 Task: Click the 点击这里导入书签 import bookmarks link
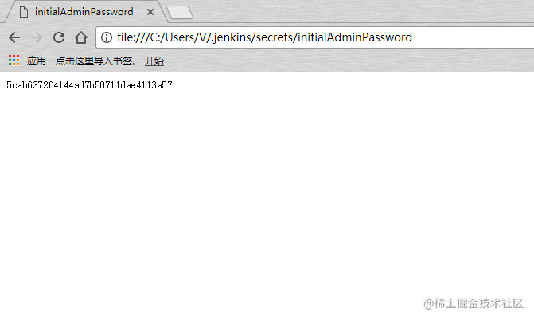[96, 61]
